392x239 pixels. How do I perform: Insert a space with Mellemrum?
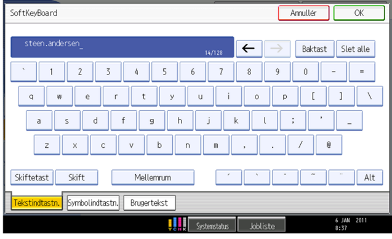click(153, 177)
